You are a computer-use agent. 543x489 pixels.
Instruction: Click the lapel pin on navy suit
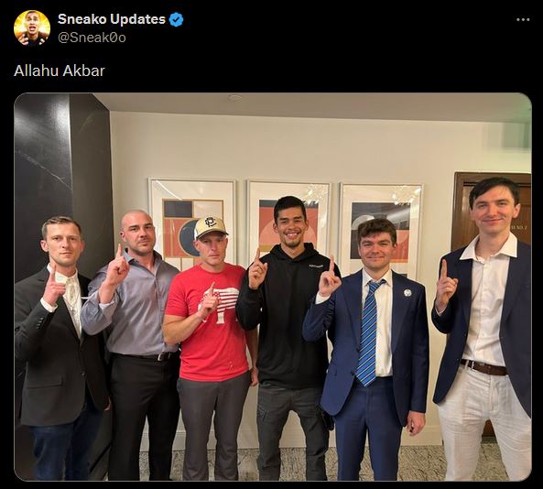pos(407,293)
